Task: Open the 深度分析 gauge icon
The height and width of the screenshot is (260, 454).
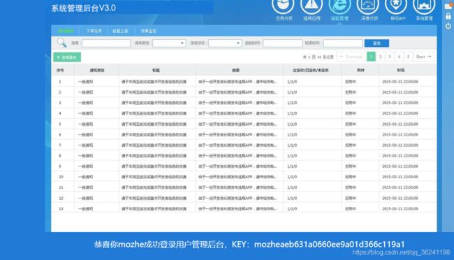Action: [x=367, y=5]
